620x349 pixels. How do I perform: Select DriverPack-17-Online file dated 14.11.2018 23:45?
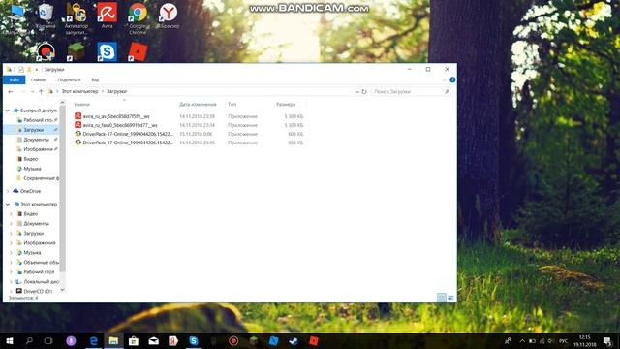pyautogui.click(x=189, y=143)
